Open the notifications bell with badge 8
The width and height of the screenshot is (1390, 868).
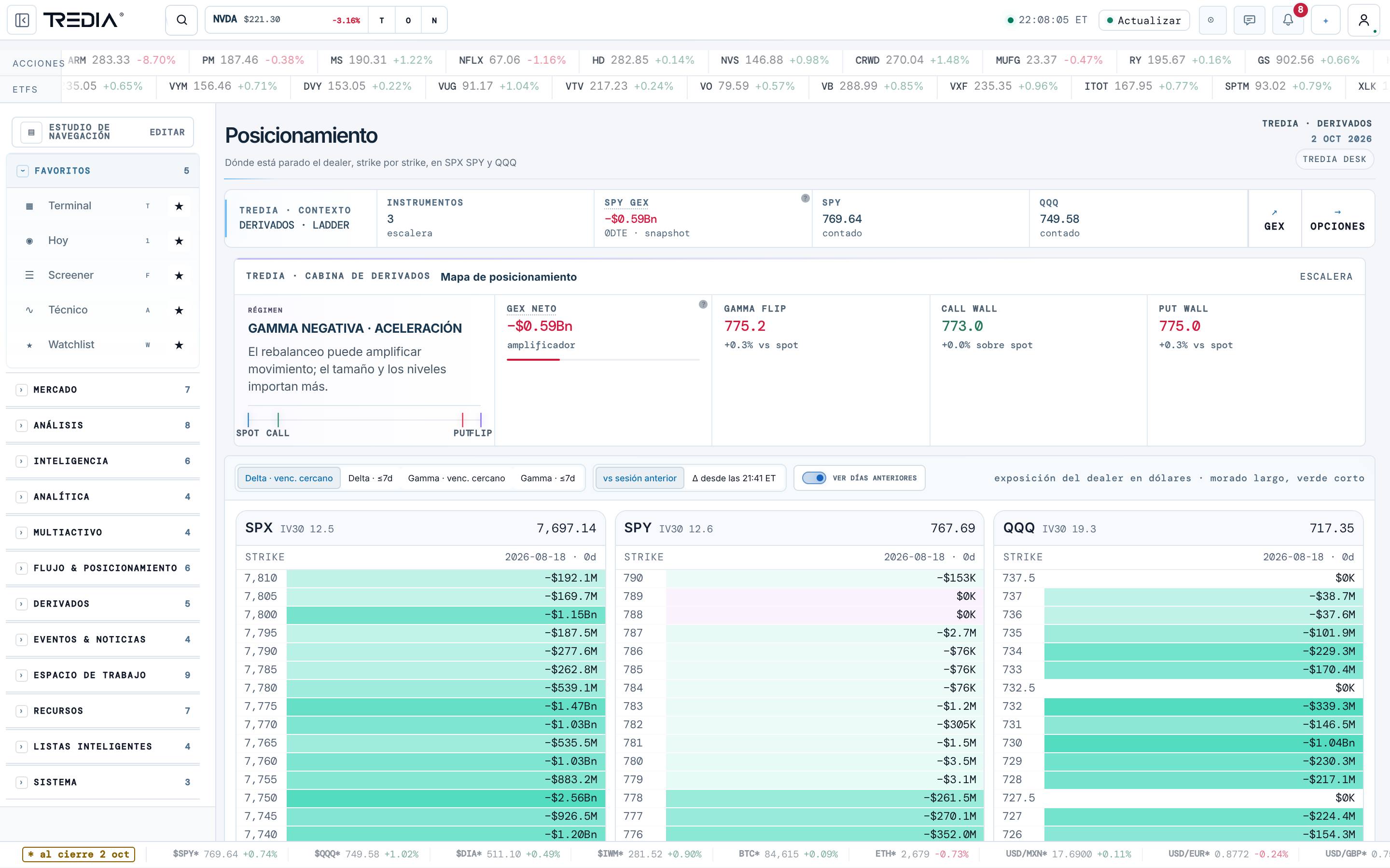[1288, 20]
